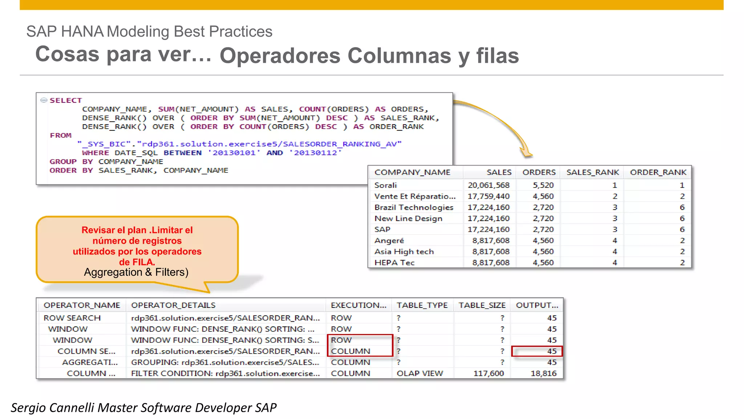This screenshot has width=744, height=419.
Task: Click the COLUMN engine cell in the COLUMN SE... row
Action: [351, 351]
